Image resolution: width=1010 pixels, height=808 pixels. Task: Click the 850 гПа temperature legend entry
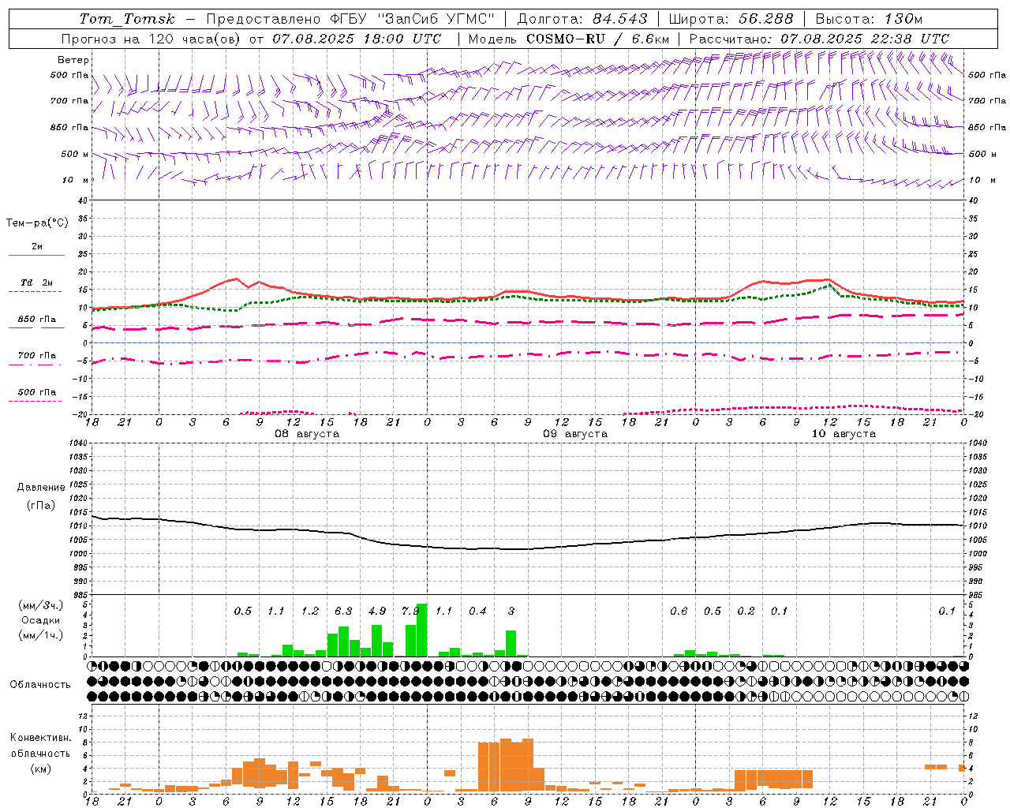[37, 320]
